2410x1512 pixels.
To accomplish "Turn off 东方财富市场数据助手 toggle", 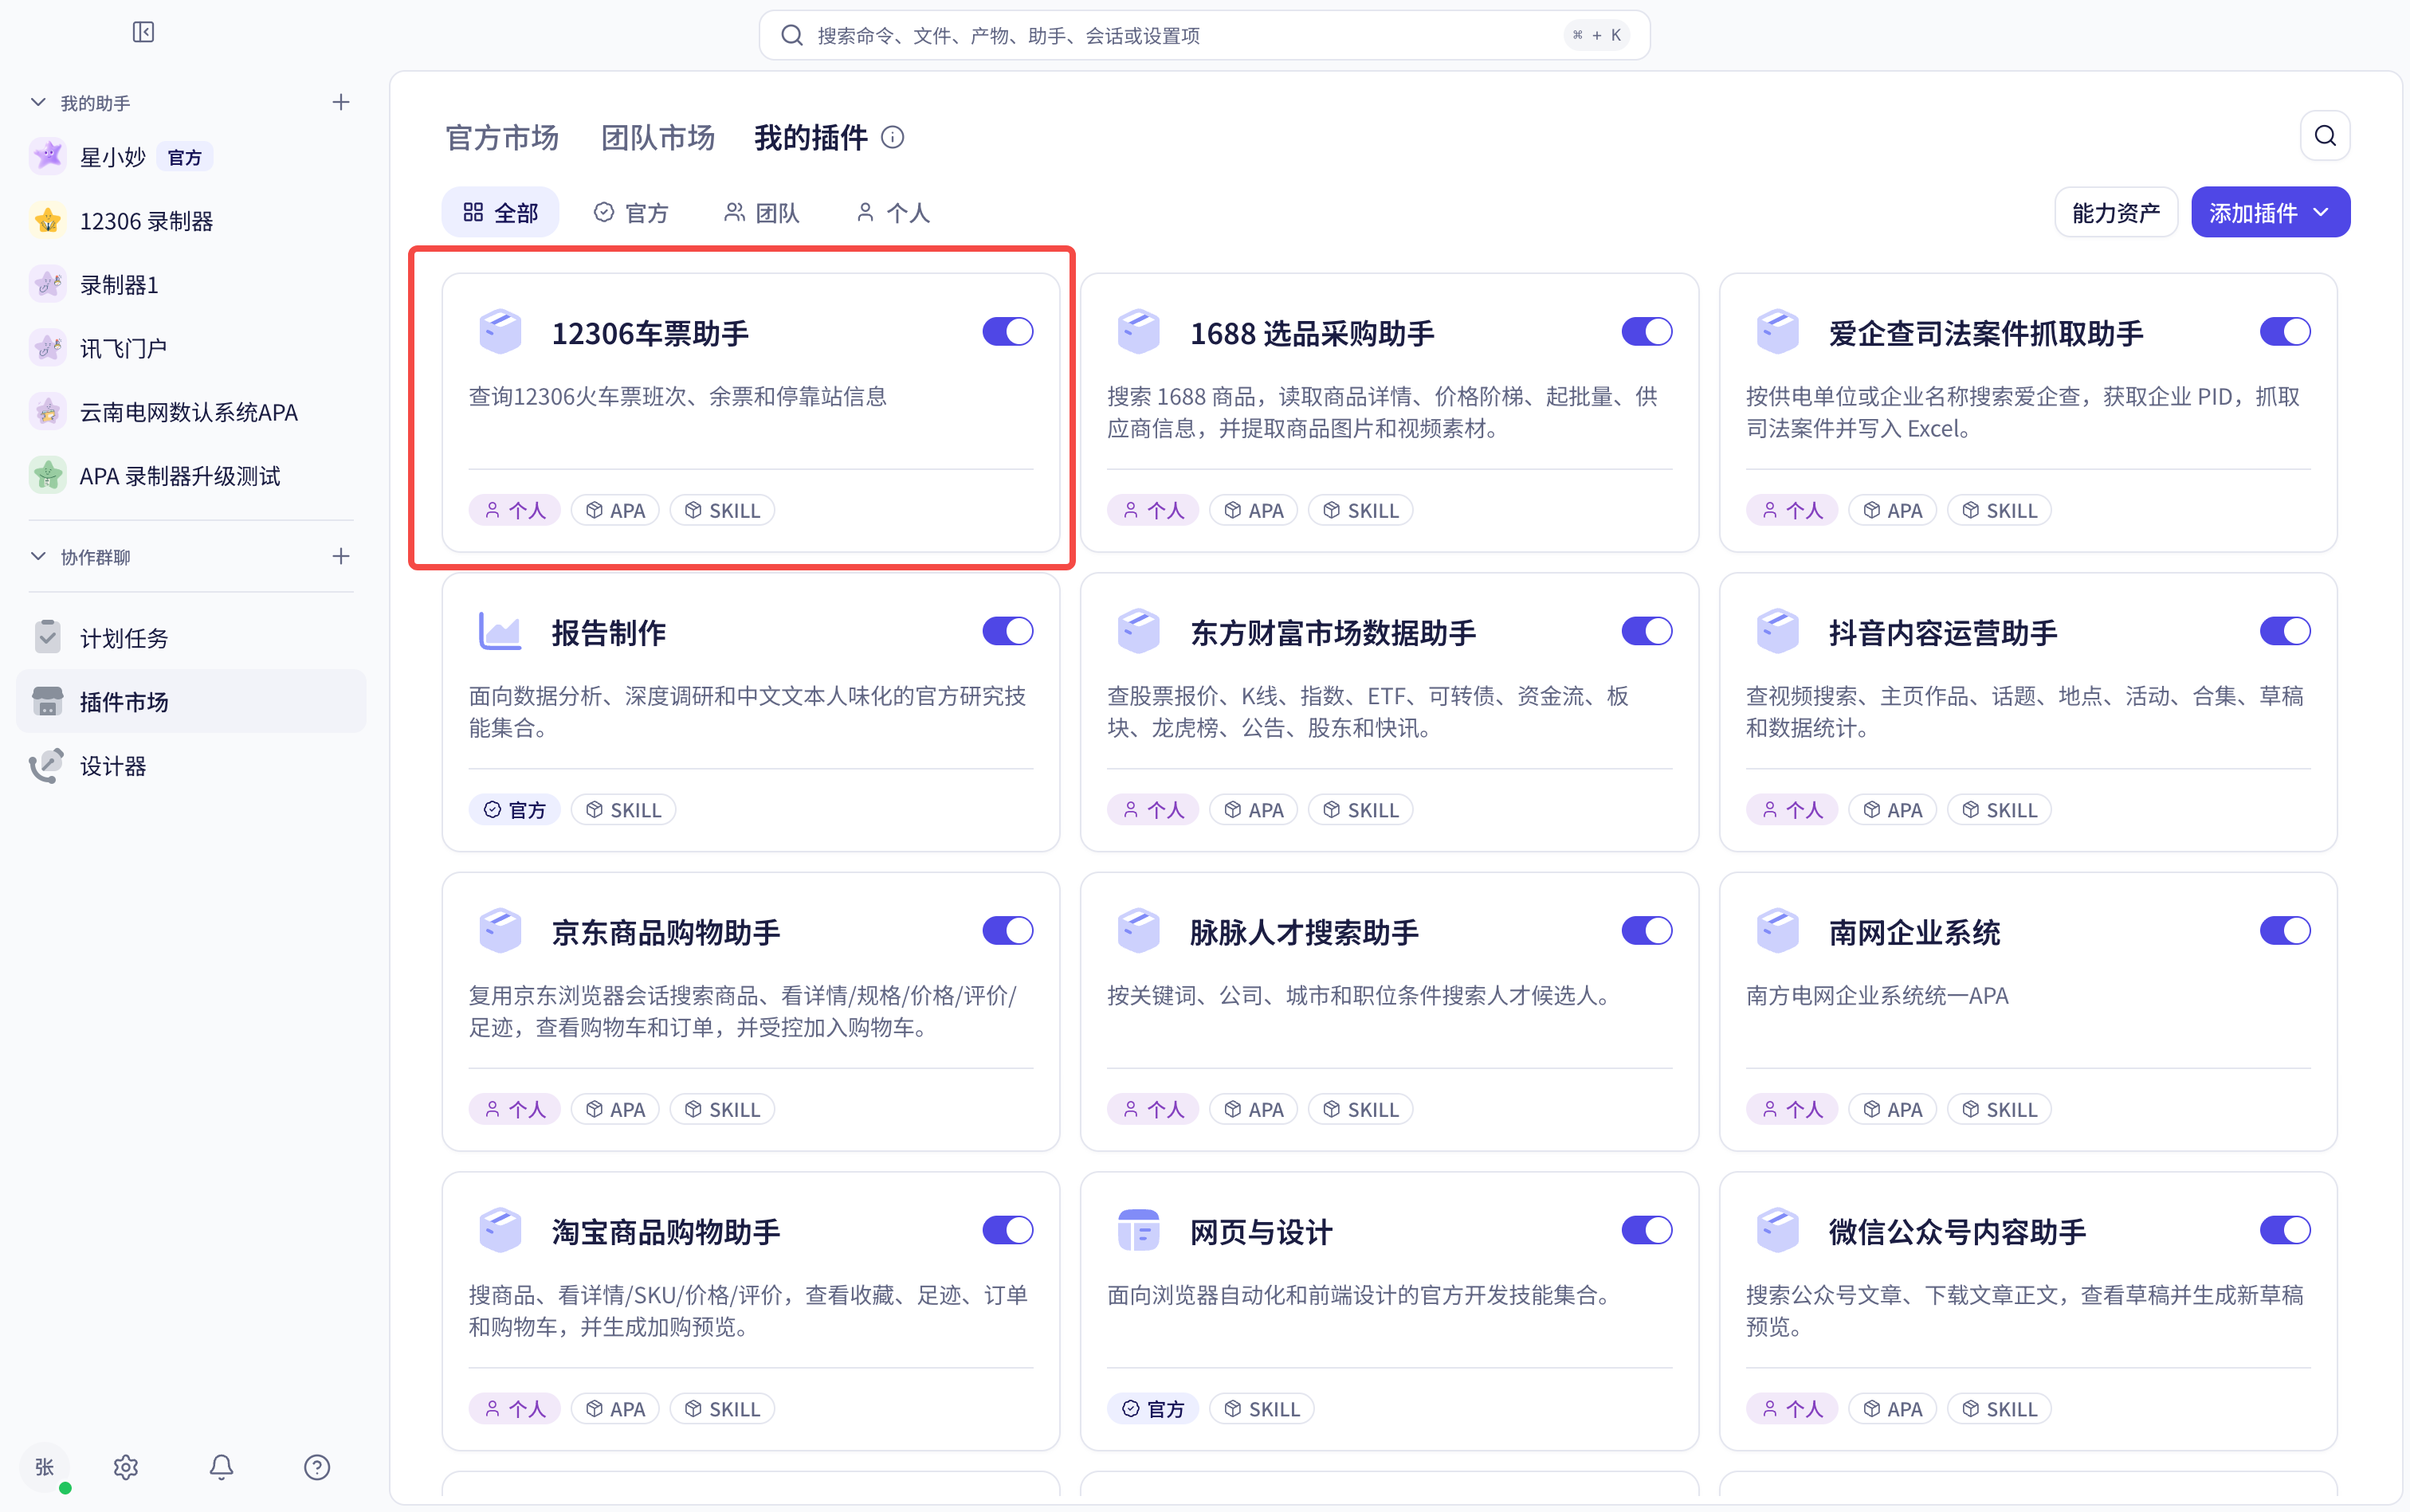I will (1647, 631).
